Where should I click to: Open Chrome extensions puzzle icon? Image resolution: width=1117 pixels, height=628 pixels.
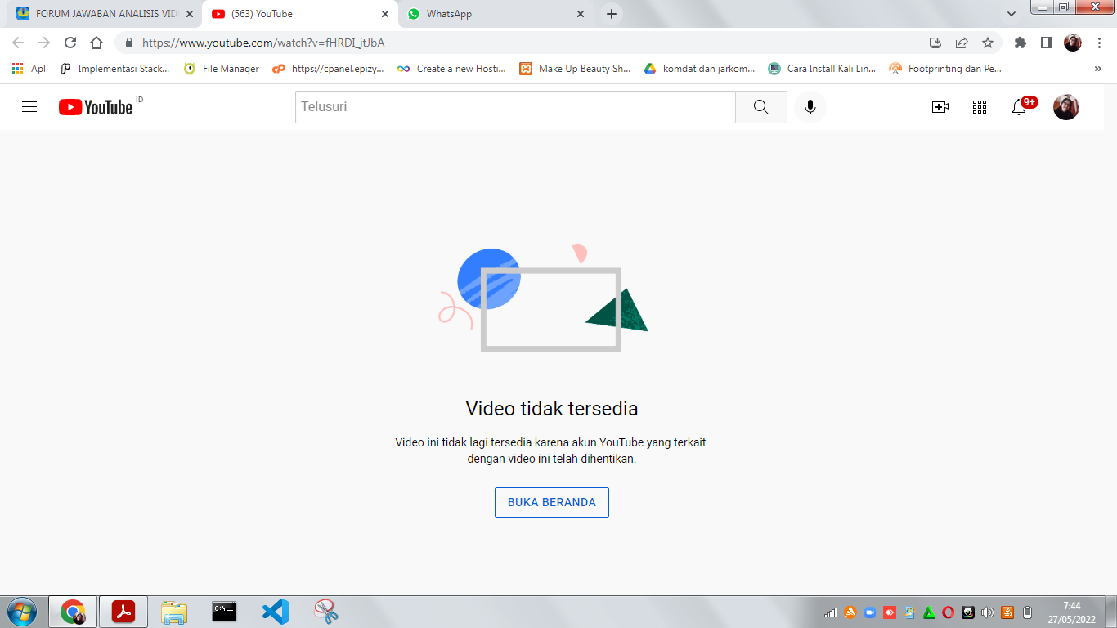[x=1020, y=43]
